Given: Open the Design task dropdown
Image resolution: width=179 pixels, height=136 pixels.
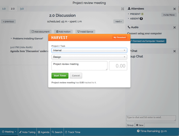Looking at the screenshot, I should pyautogui.click(x=89, y=57).
